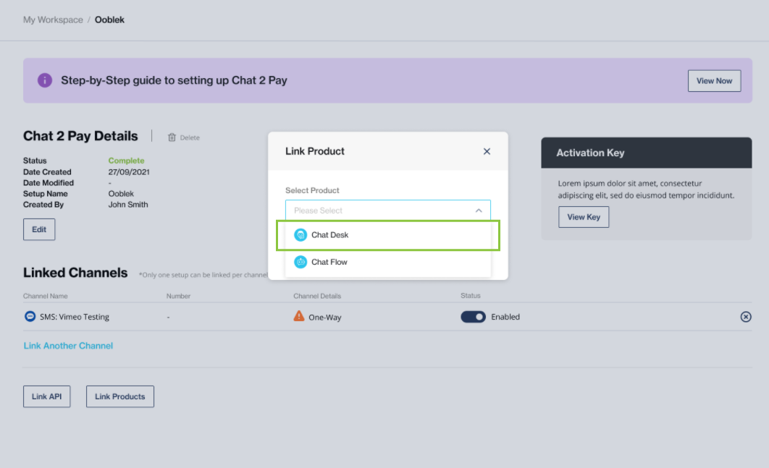The width and height of the screenshot is (769, 468).
Task: Click Link Another Channel link
Action: (68, 346)
